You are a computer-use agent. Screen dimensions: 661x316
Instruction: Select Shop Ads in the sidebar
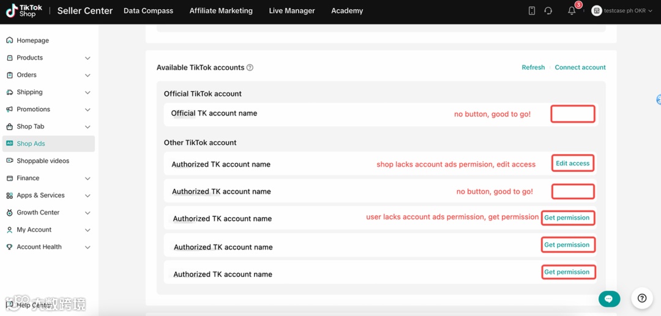pyautogui.click(x=31, y=144)
